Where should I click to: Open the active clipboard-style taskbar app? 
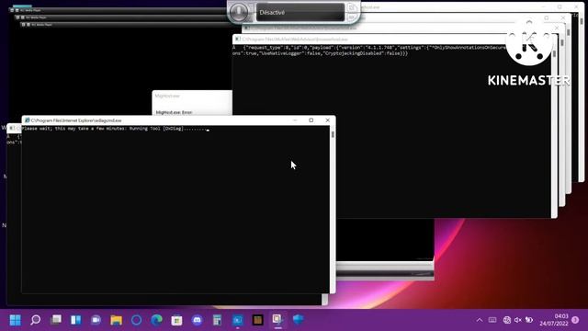click(x=277, y=320)
